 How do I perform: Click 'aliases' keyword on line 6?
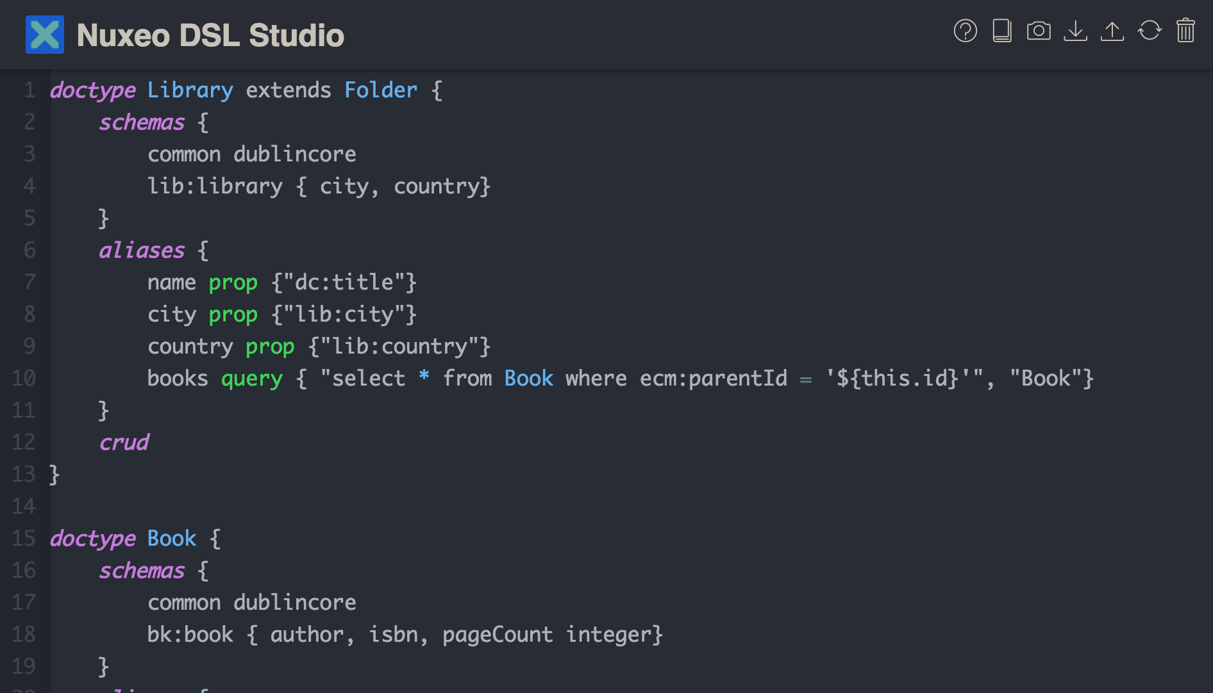(x=142, y=250)
